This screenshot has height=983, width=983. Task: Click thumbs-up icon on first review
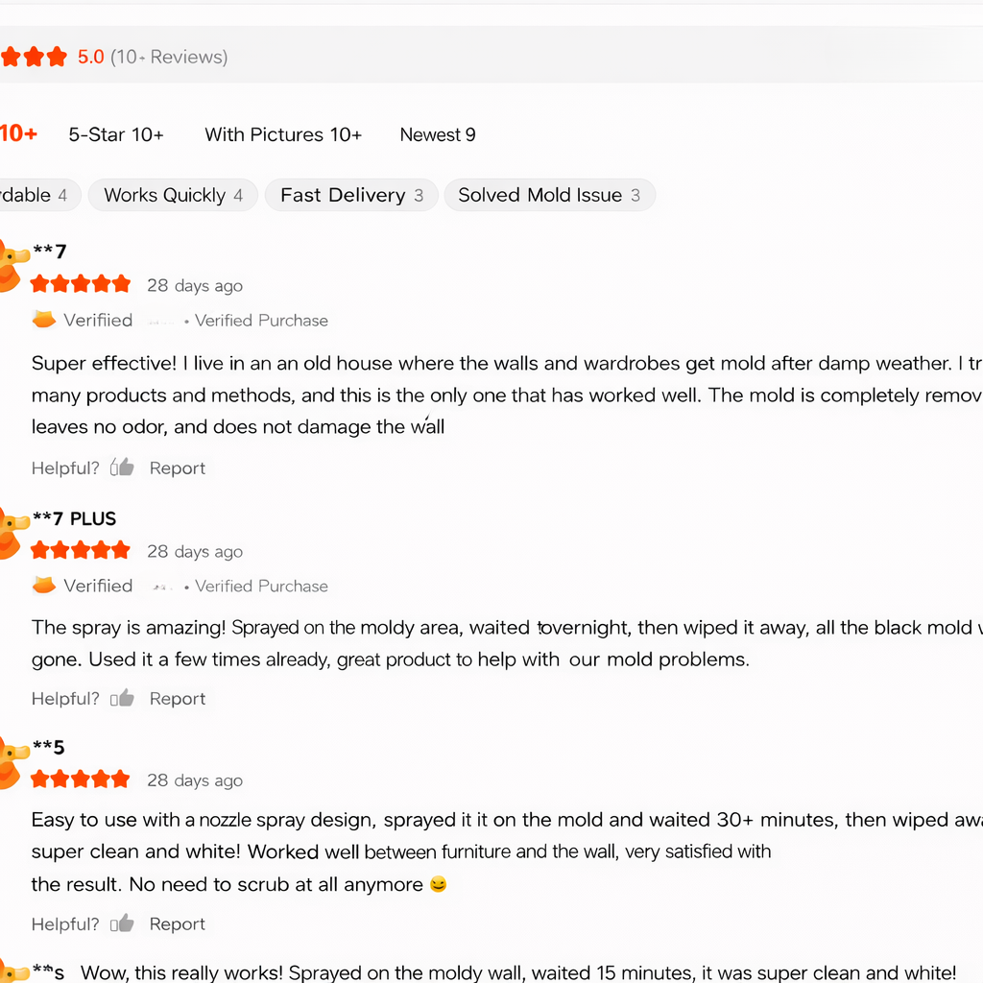click(122, 468)
